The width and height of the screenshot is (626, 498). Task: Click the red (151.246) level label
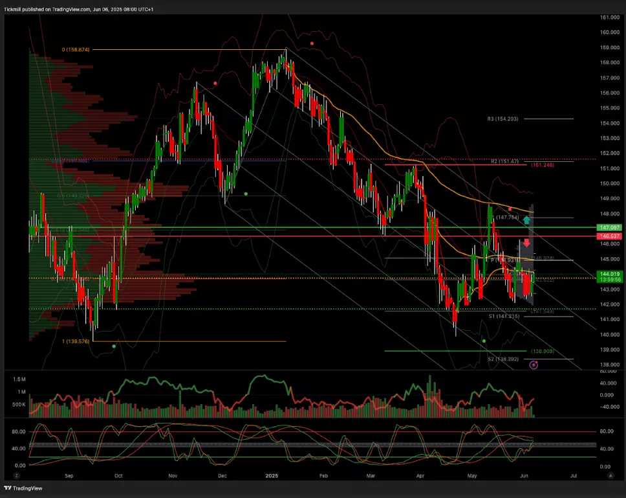[544, 165]
